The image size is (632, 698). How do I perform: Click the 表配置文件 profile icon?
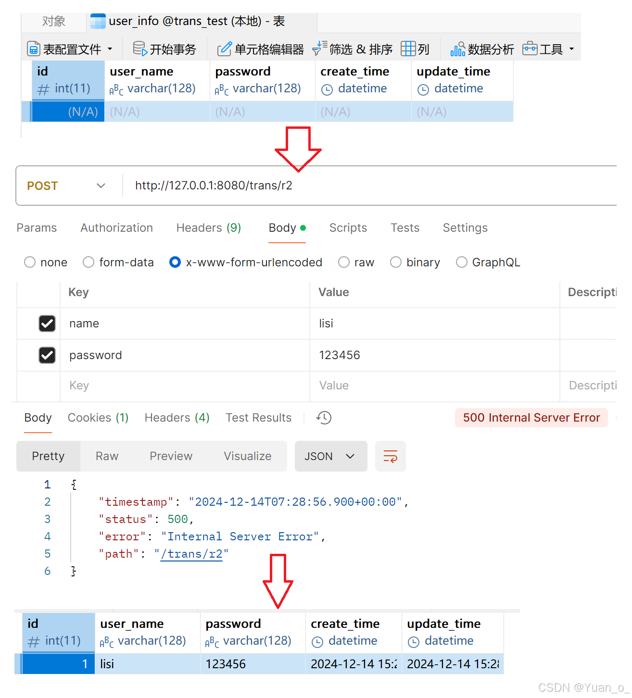[x=34, y=48]
